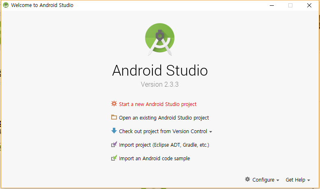Click the Version 2.3.3 text

160,84
